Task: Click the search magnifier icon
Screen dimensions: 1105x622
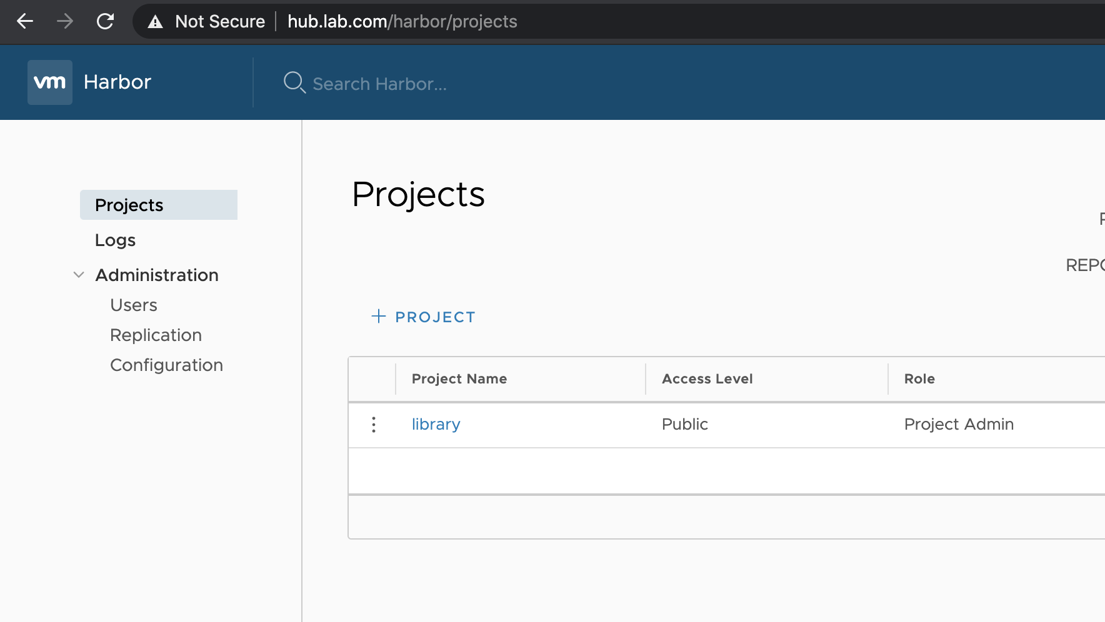Action: 294,82
